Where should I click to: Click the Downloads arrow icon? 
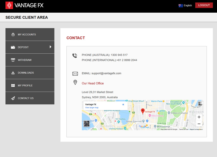13,73
